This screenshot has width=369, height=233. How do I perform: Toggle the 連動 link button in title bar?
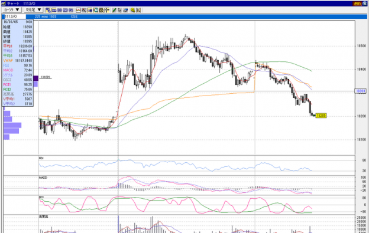(x=357, y=4)
